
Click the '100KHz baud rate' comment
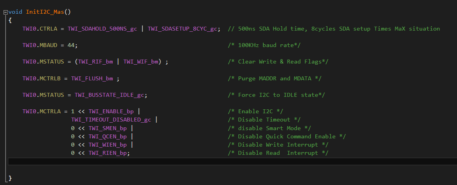point(264,45)
